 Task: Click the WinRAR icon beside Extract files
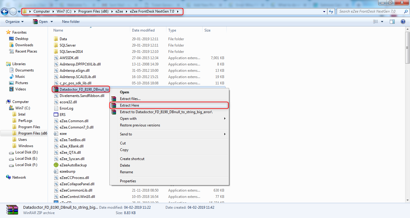pyautogui.click(x=114, y=99)
